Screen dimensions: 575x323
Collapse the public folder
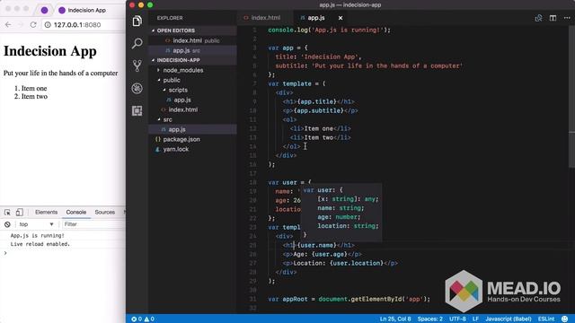(x=192, y=80)
